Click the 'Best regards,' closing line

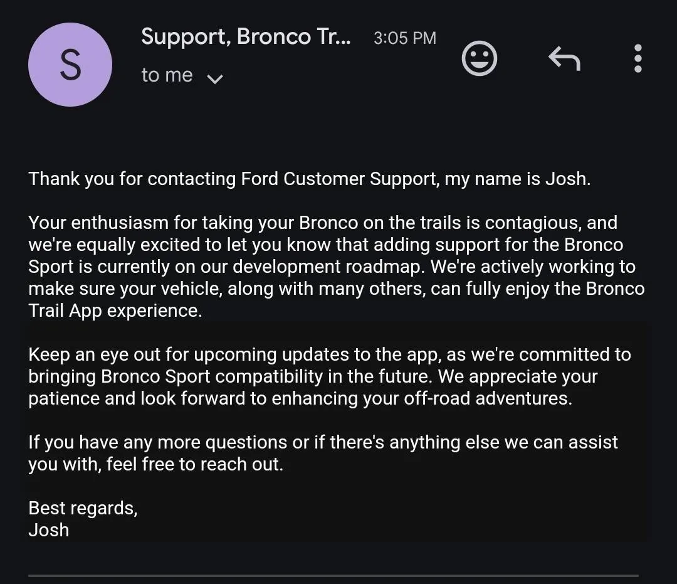click(x=83, y=507)
